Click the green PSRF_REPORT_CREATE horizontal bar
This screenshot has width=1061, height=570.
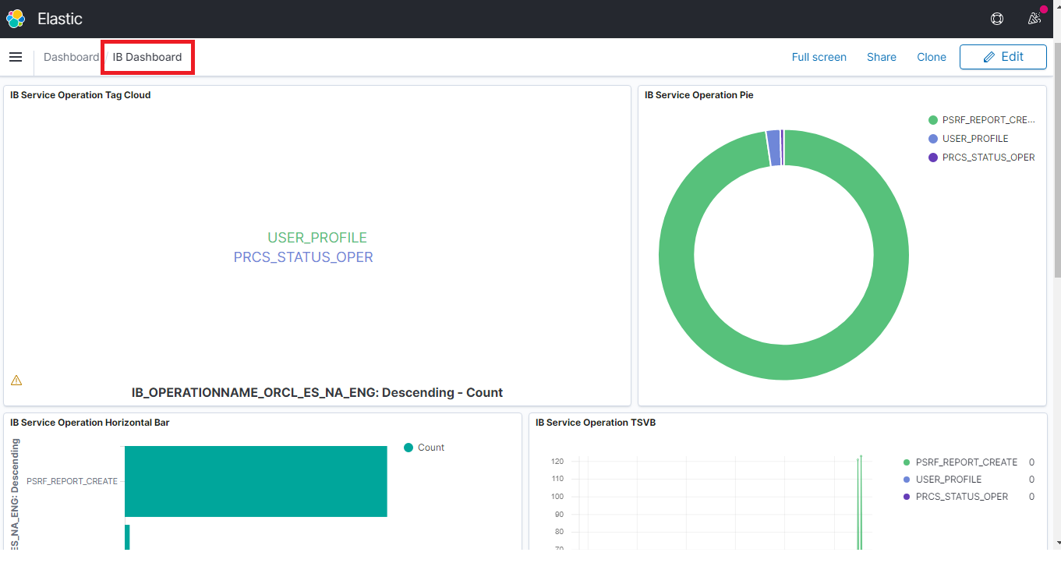pyautogui.click(x=256, y=481)
